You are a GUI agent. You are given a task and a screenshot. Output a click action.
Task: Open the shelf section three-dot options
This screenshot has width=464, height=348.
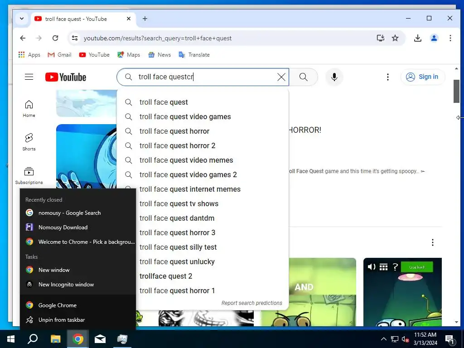(433, 243)
